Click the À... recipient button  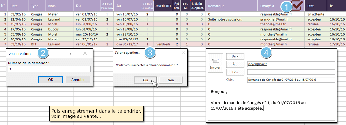[235, 64]
